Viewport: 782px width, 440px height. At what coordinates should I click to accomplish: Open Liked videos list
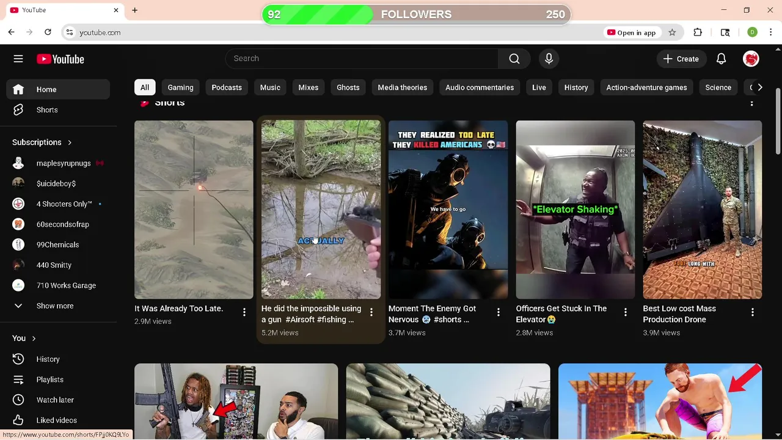58,420
